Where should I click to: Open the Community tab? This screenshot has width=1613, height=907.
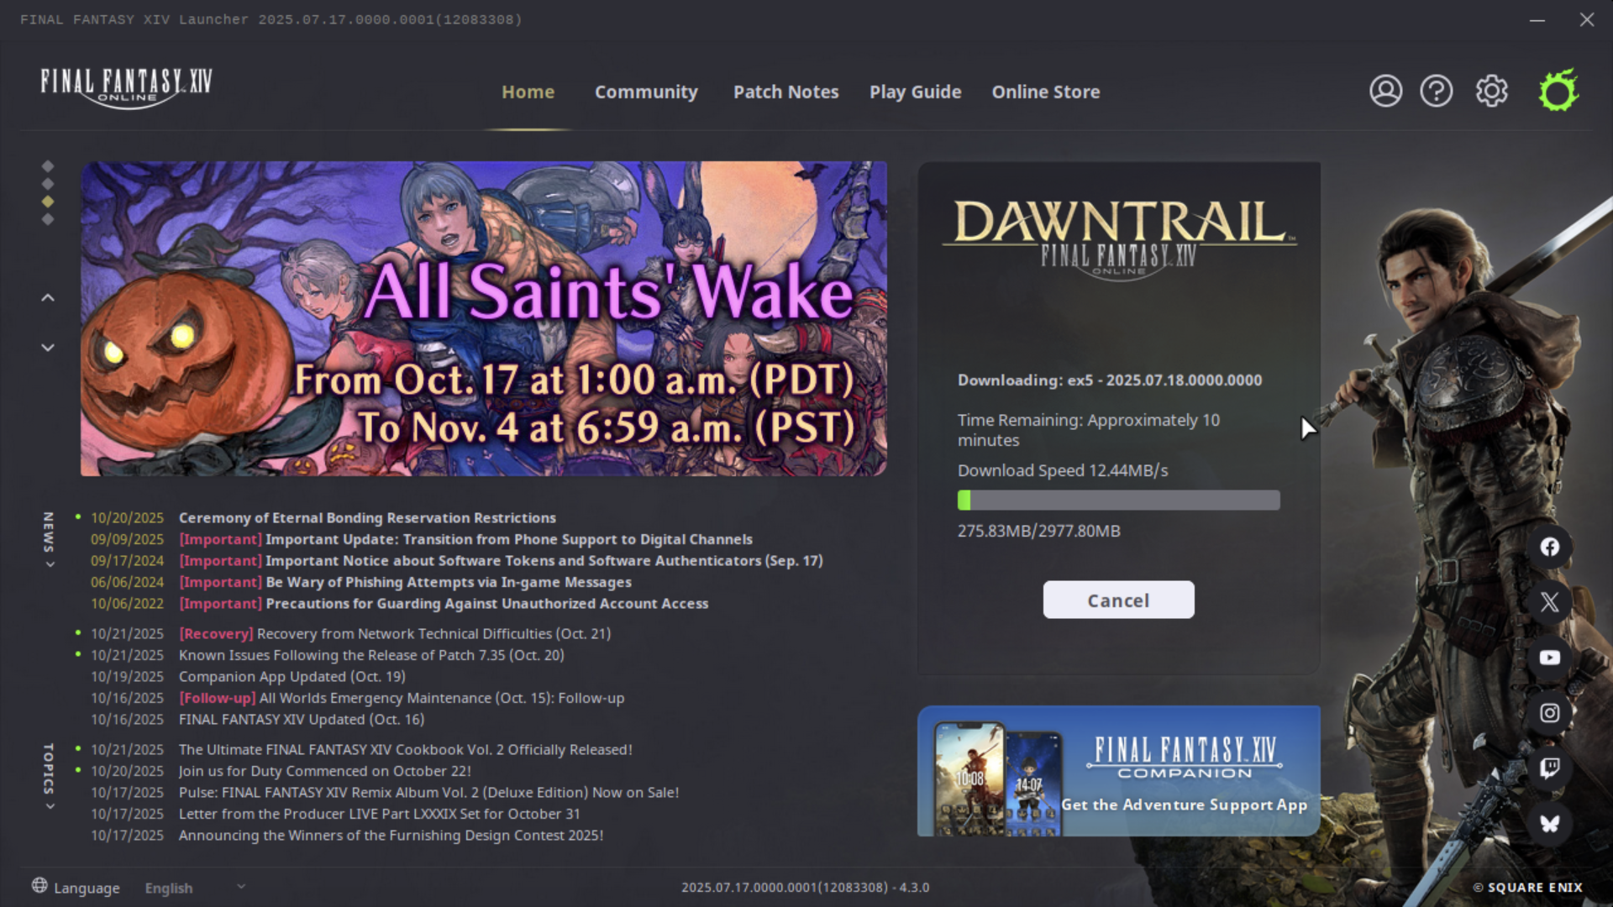click(x=646, y=92)
